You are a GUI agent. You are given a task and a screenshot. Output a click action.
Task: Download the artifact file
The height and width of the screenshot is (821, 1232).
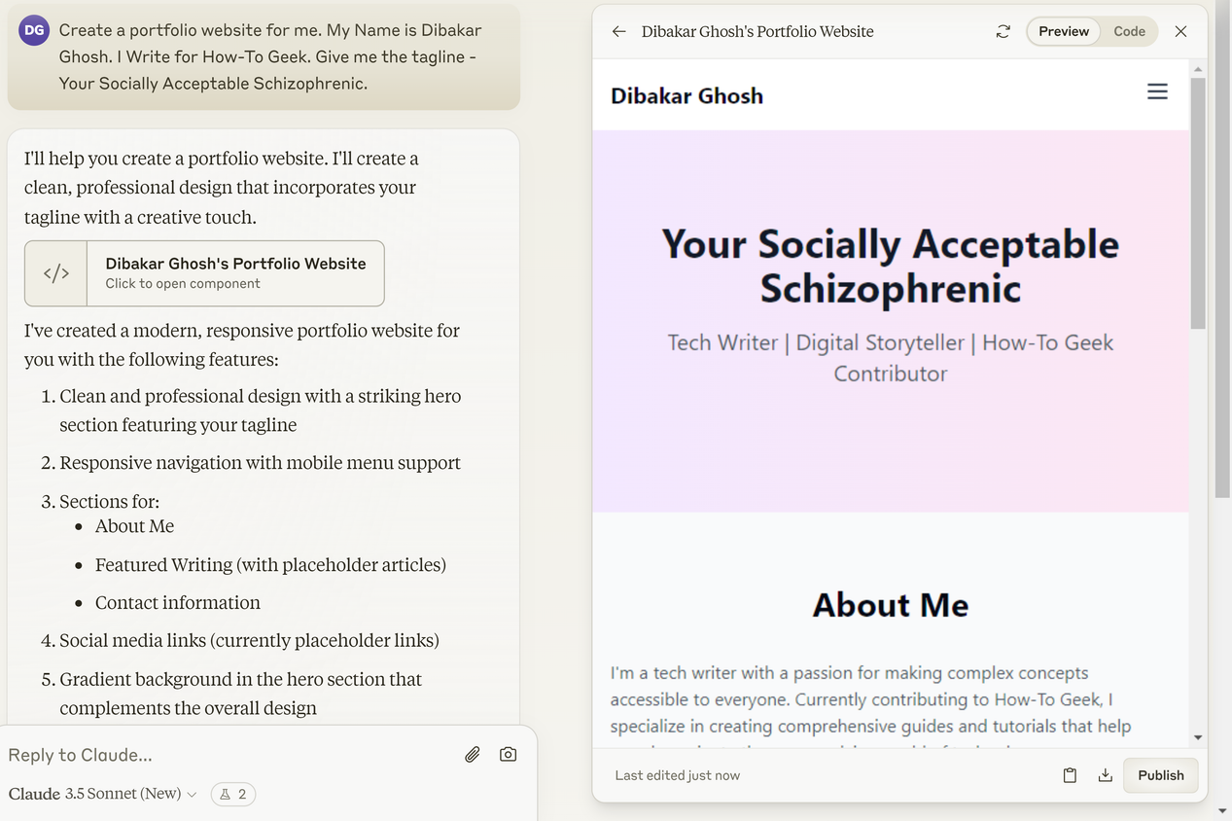(1105, 775)
